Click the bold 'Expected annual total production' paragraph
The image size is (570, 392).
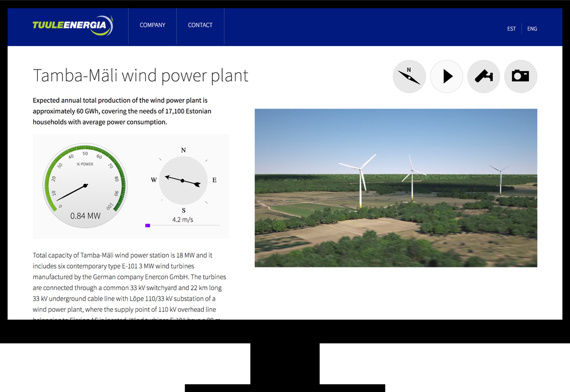coord(122,111)
